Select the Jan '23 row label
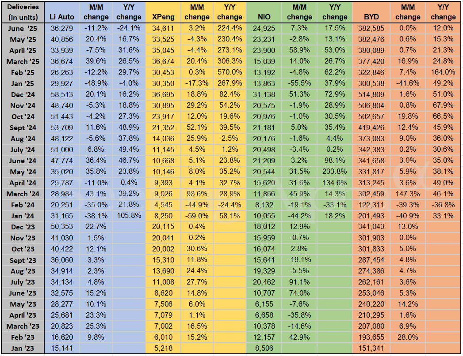 [23, 348]
